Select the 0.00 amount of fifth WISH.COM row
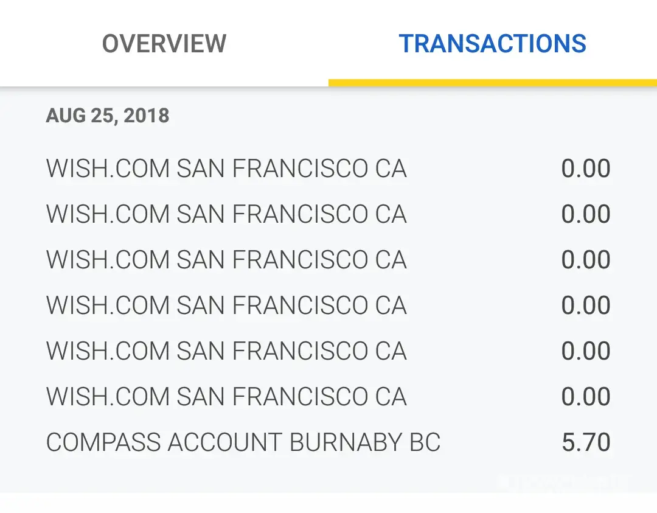The width and height of the screenshot is (657, 513). 586,351
